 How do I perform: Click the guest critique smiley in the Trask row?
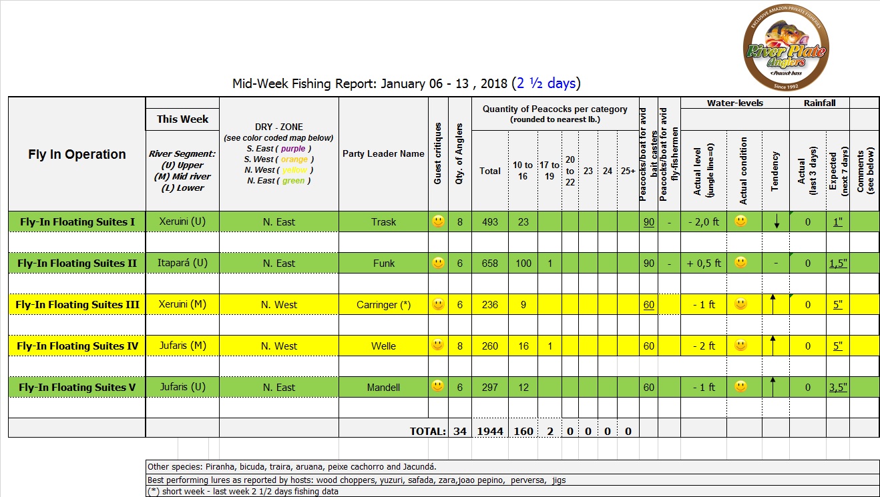[x=438, y=221]
